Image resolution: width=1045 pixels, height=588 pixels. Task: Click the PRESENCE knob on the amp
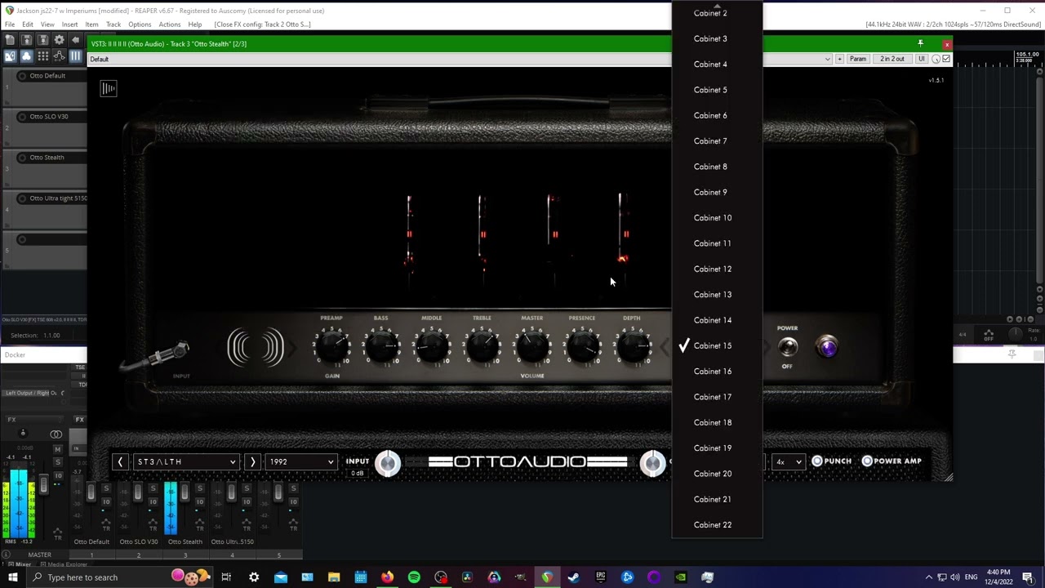582,346
